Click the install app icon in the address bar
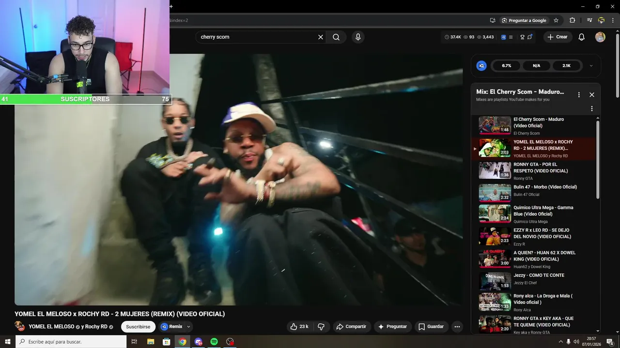 493,20
